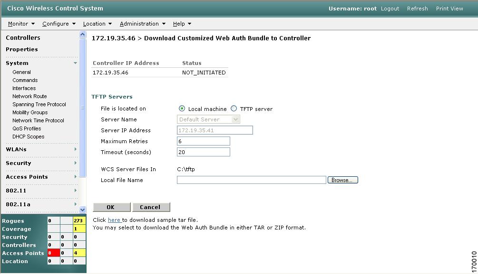This screenshot has width=478, height=274.
Task: Click Refresh in the header
Action: click(x=417, y=9)
